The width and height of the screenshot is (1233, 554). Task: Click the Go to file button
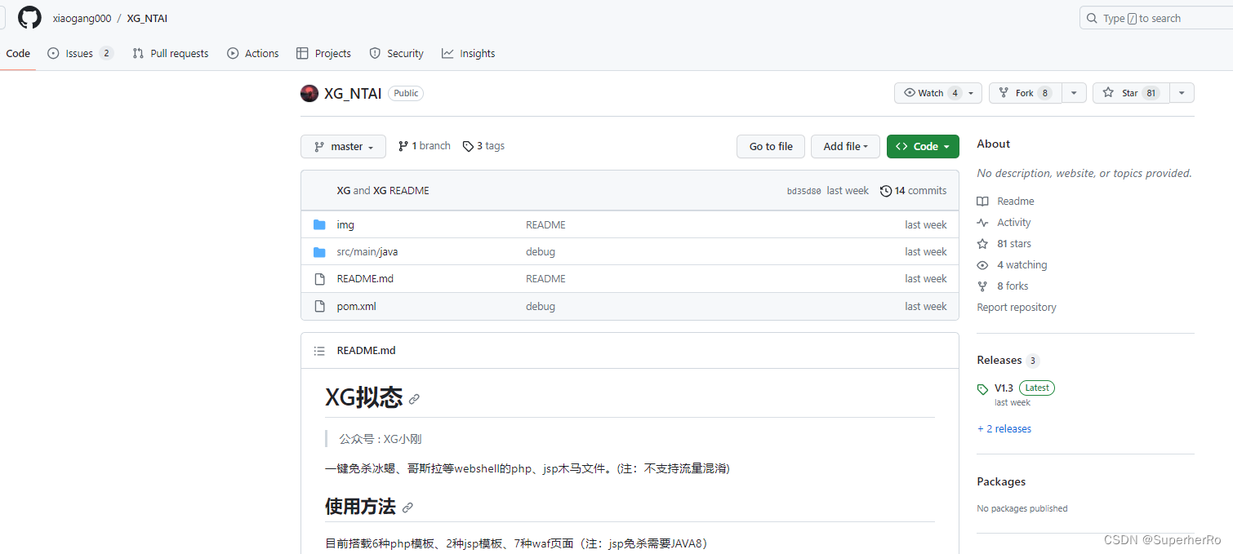[770, 146]
